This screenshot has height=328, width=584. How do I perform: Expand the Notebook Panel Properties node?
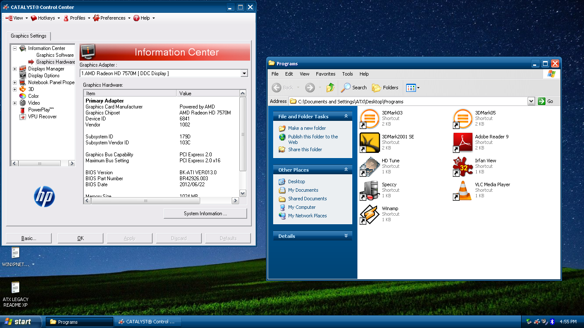(15, 82)
